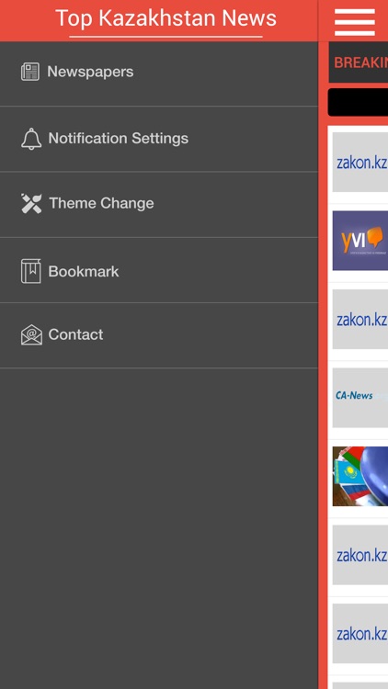388x689 pixels.
Task: Select Theme Change option
Action: pos(159,204)
